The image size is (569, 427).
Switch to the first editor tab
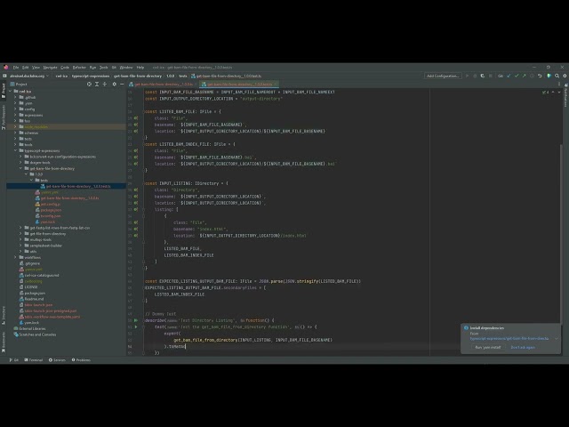[x=163, y=85]
